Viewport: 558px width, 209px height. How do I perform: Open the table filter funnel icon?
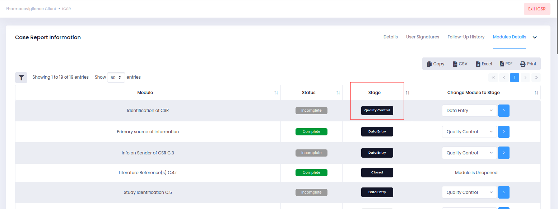click(x=22, y=77)
